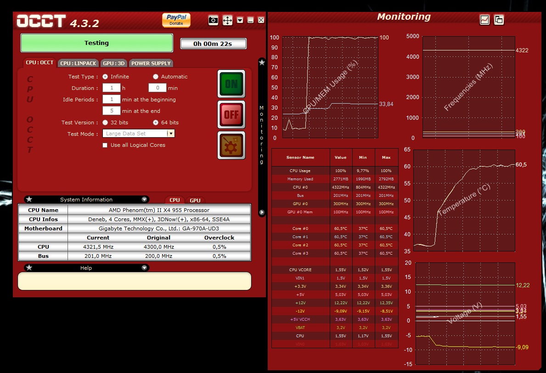This screenshot has height=373, width=546.
Task: Select the Core #3 sensor row
Action: (335, 253)
